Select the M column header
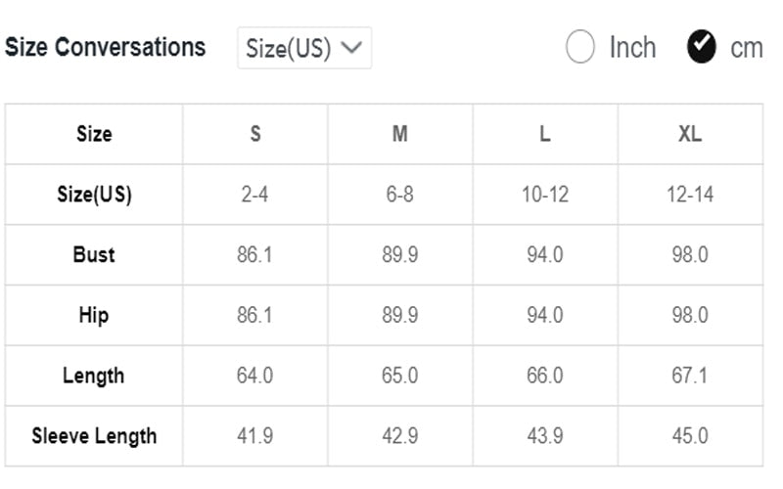The image size is (783, 489). (400, 134)
